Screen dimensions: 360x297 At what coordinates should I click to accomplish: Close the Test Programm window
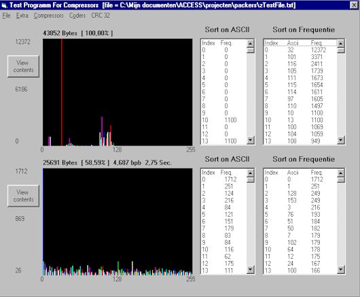pos(354,5)
